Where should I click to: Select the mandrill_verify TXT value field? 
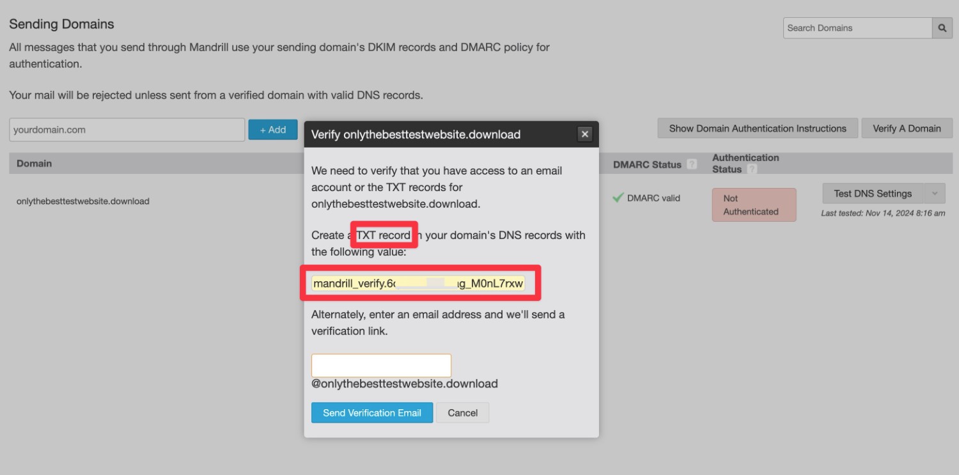[x=419, y=283]
